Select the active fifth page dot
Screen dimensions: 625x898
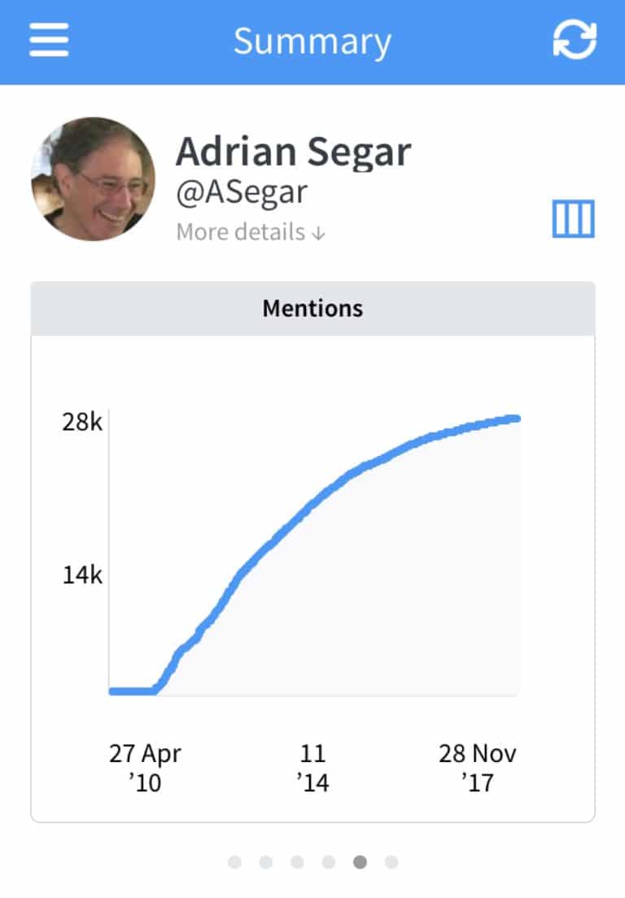(x=360, y=862)
